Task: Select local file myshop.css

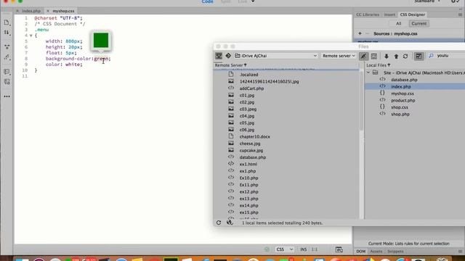Action: point(402,94)
